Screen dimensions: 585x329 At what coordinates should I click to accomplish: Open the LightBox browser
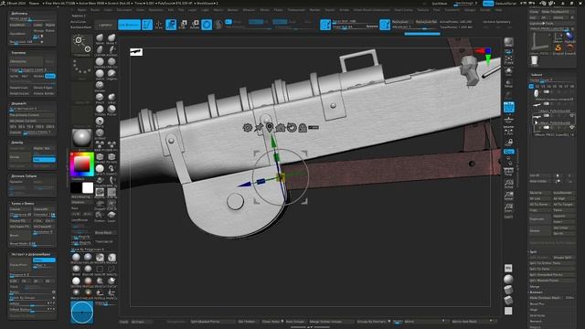pos(106,25)
